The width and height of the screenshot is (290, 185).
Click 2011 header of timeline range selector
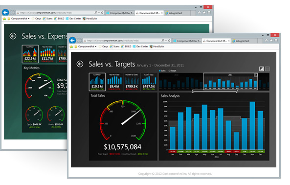click(x=230, y=75)
